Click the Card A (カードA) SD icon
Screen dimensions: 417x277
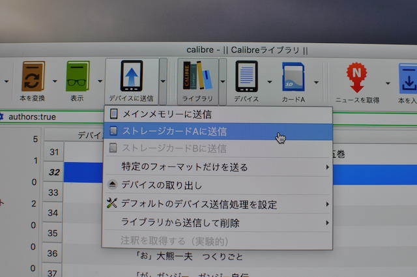pos(293,77)
